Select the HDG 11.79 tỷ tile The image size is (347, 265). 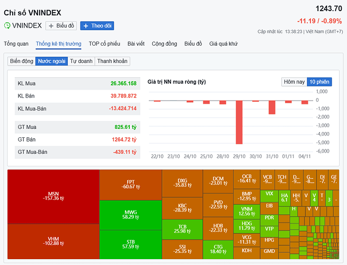point(247,226)
